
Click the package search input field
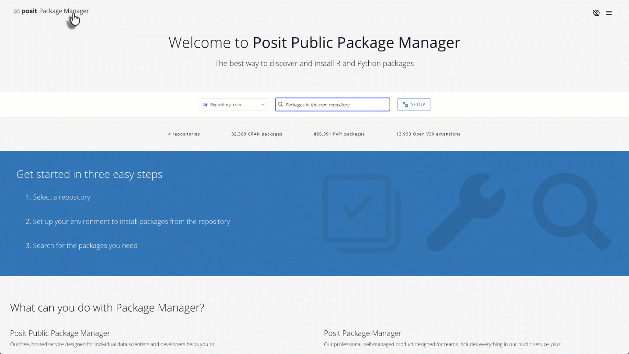pos(332,104)
